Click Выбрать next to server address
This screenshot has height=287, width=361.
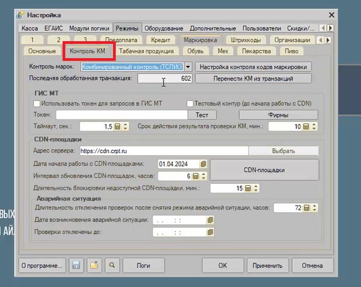pyautogui.click(x=284, y=151)
